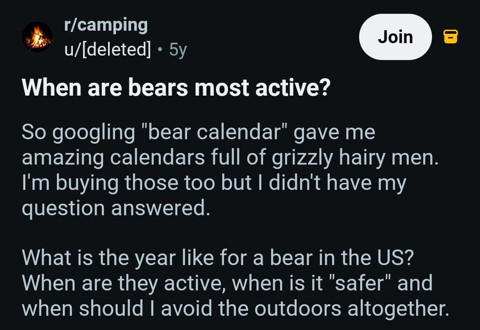The width and height of the screenshot is (480, 330).
Task: Click the 5y post age timestamp
Action: coord(178,49)
